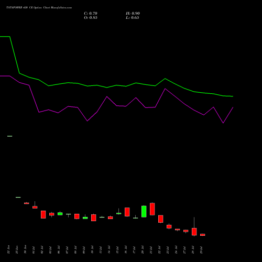The width and height of the screenshot is (262, 262).
Task: Click the purple line's right endpoint
Action: (233, 107)
